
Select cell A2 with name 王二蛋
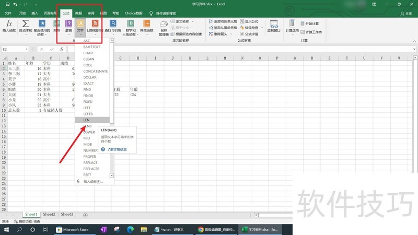click(x=16, y=68)
